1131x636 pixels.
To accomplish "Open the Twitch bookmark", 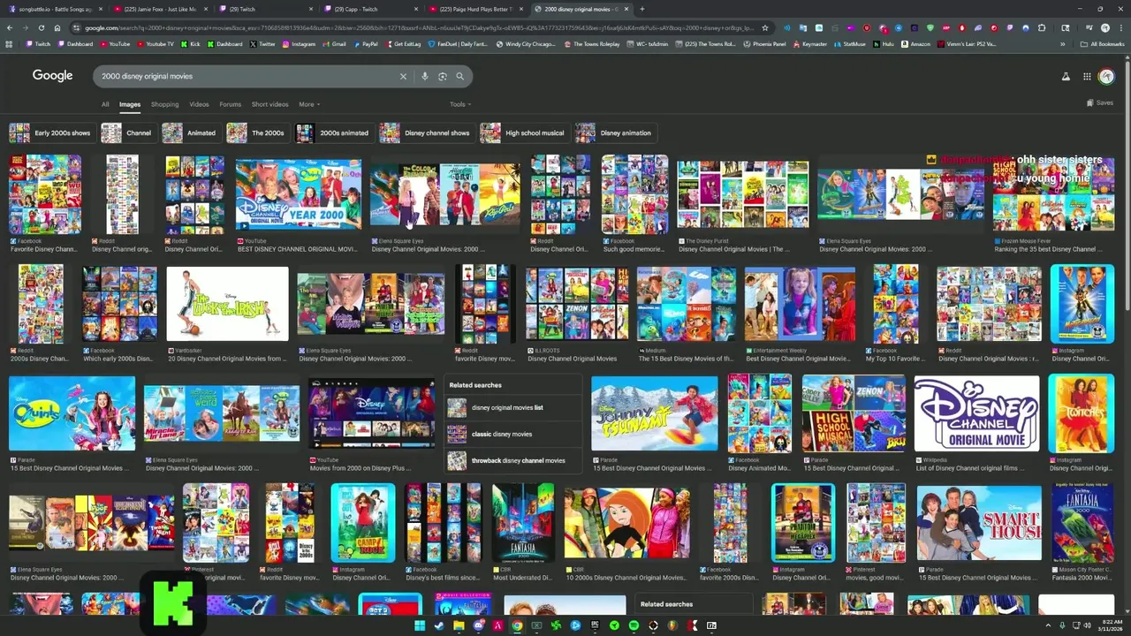I will coord(38,43).
